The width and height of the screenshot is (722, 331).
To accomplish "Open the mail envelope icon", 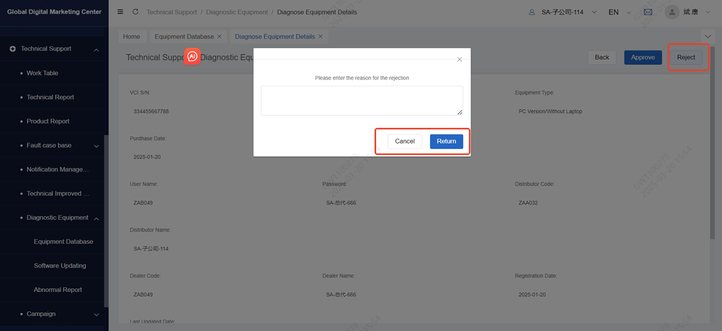I will 648,12.
